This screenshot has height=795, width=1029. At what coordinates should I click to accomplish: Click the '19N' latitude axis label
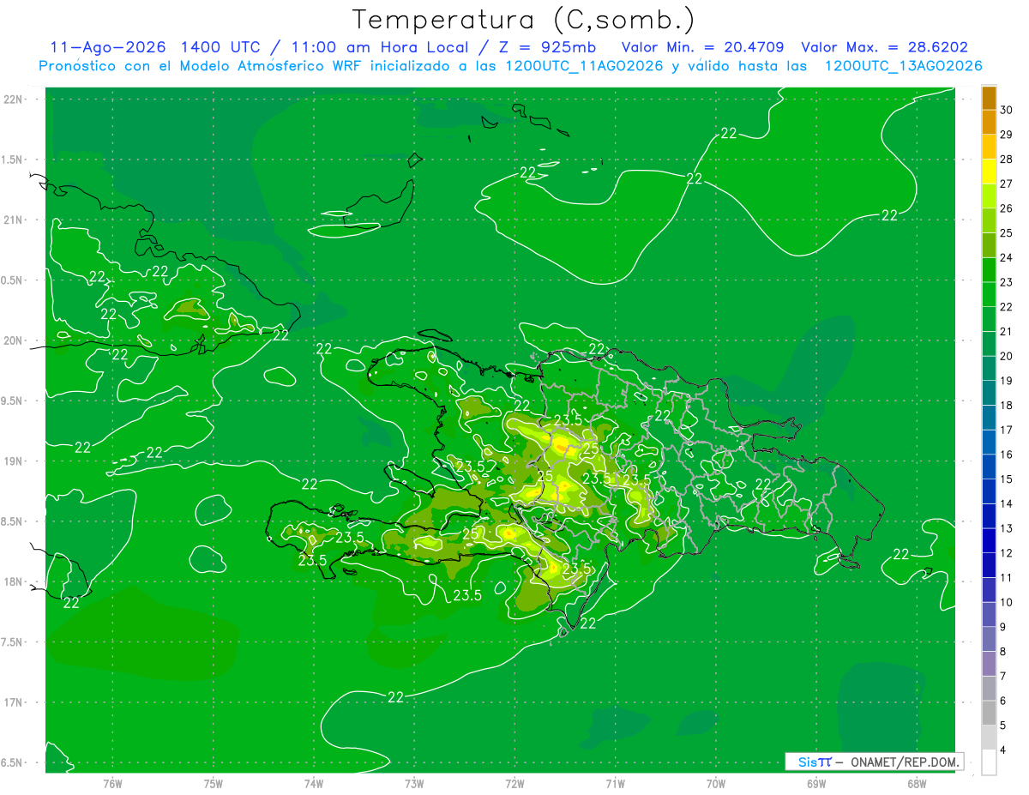click(x=13, y=461)
